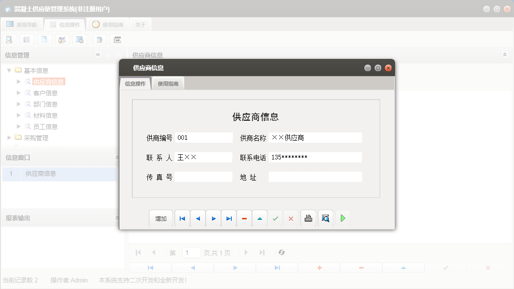Click the report list icon in the main toolbar
The width and height of the screenshot is (514, 289).
[x=27, y=39]
